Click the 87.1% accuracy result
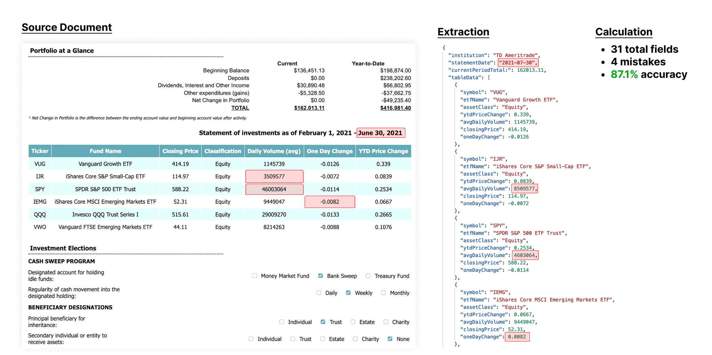712x355 pixels. (x=649, y=74)
